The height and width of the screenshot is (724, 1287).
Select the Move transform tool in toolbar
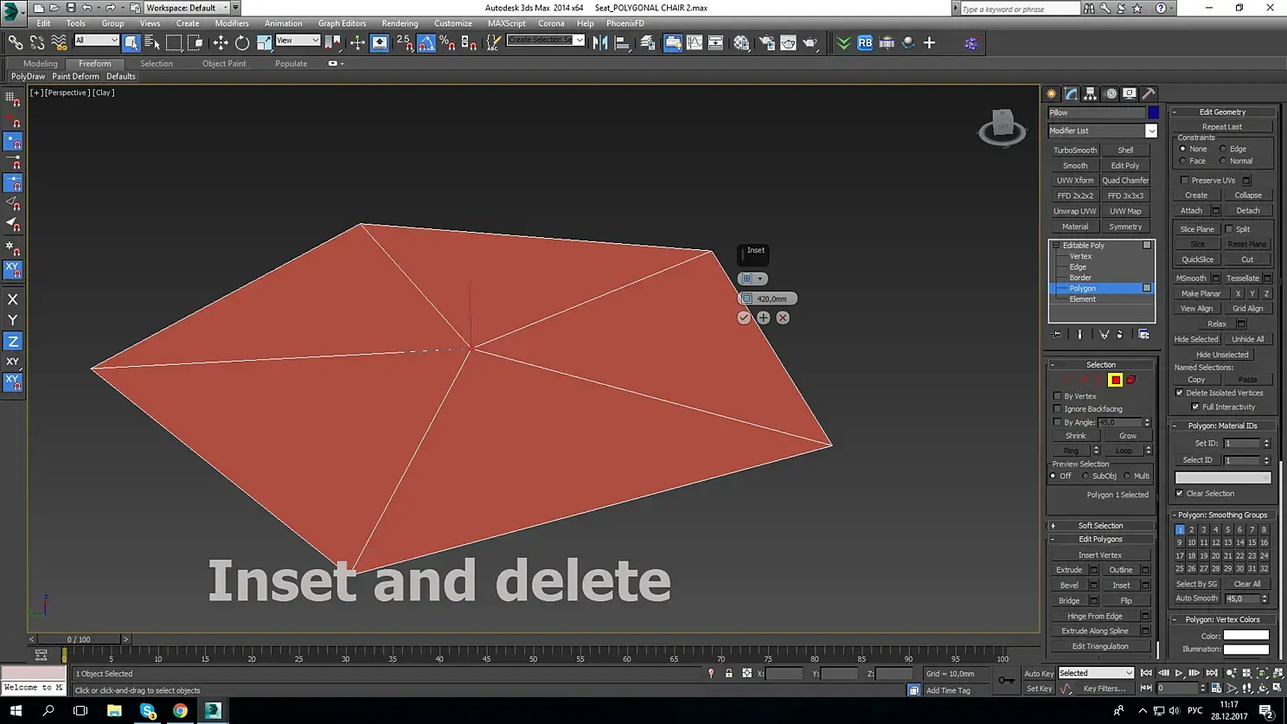coord(221,42)
